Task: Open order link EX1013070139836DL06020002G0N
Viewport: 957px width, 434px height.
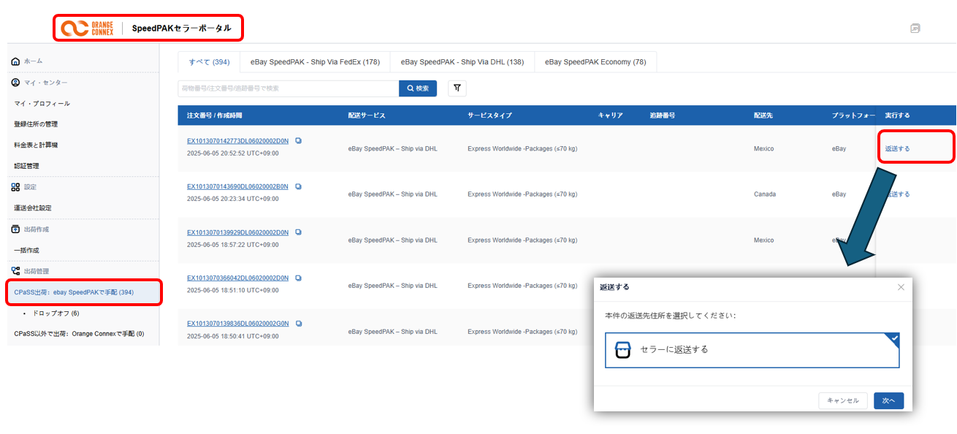Action: (x=238, y=323)
